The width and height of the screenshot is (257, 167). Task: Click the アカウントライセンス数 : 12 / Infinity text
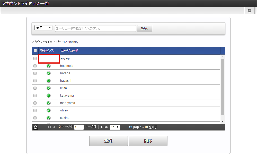pyautogui.click(x=55, y=42)
